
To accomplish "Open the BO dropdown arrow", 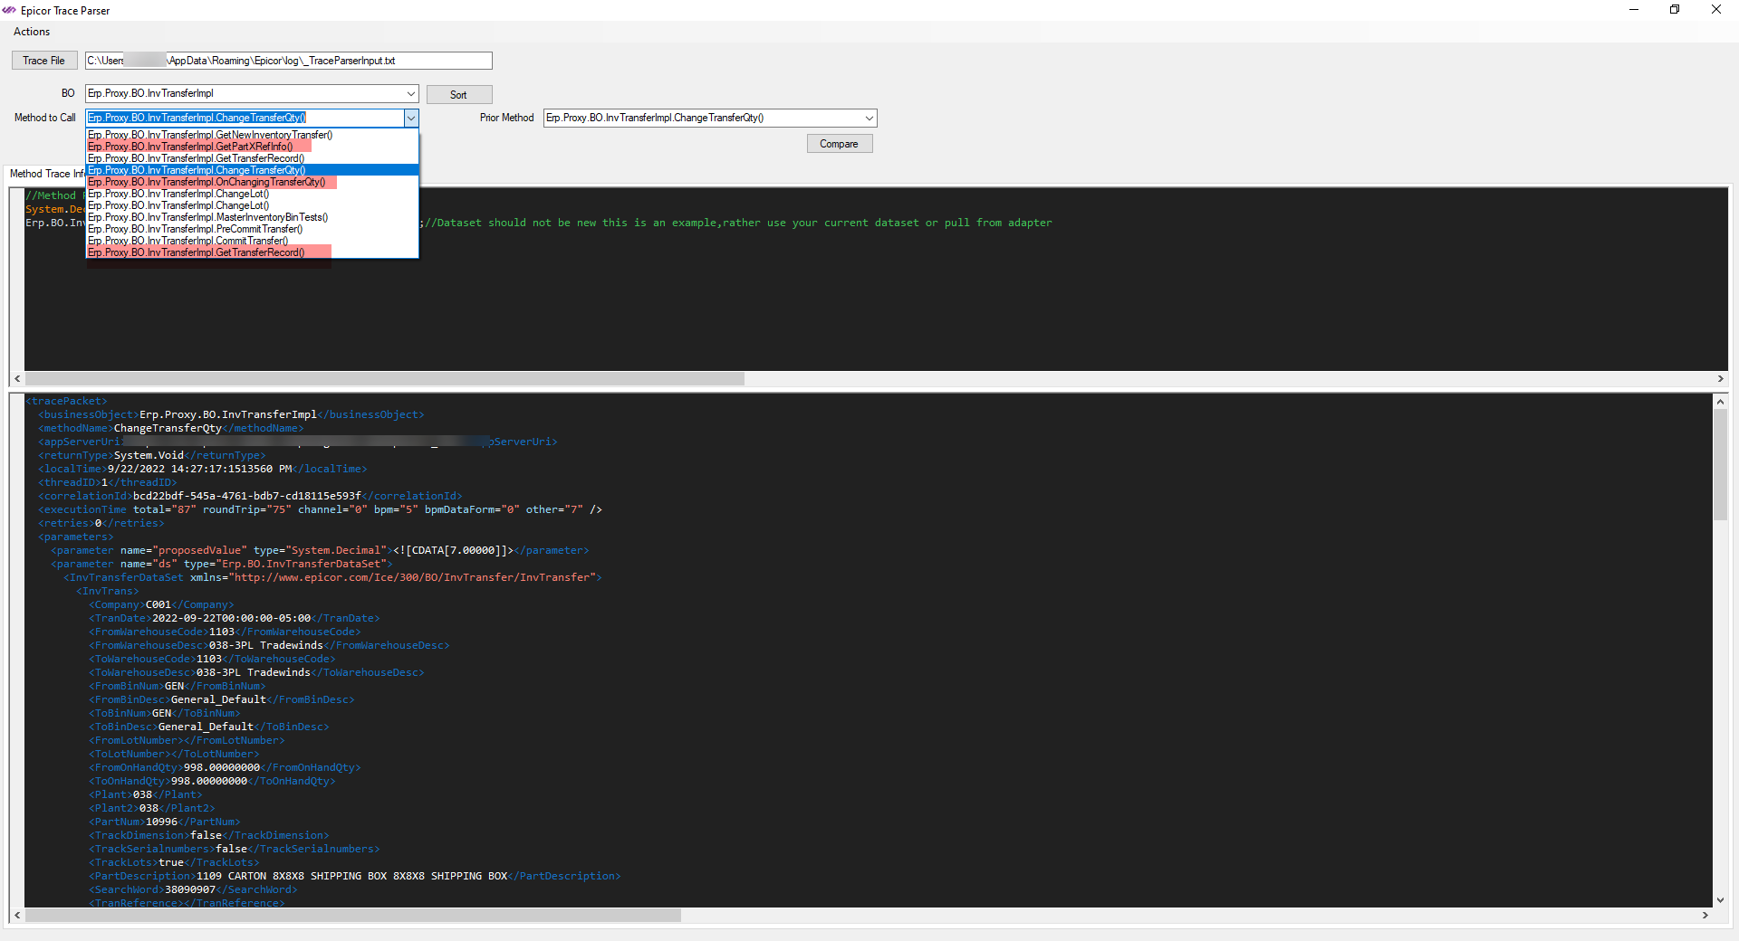I will pyautogui.click(x=411, y=93).
